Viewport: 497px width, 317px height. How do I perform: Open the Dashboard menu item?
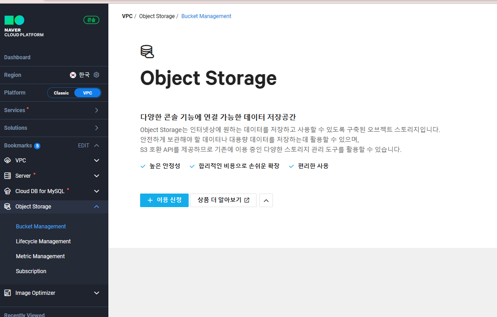tap(17, 57)
